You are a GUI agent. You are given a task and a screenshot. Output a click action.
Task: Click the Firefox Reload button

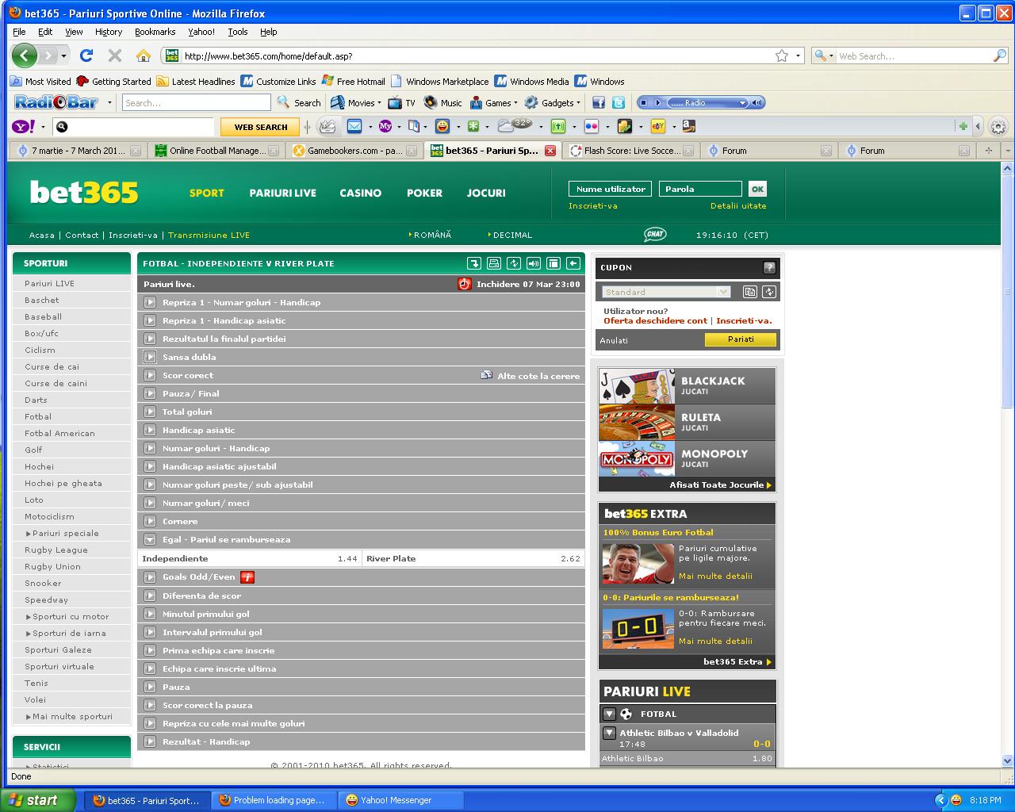[x=86, y=56]
